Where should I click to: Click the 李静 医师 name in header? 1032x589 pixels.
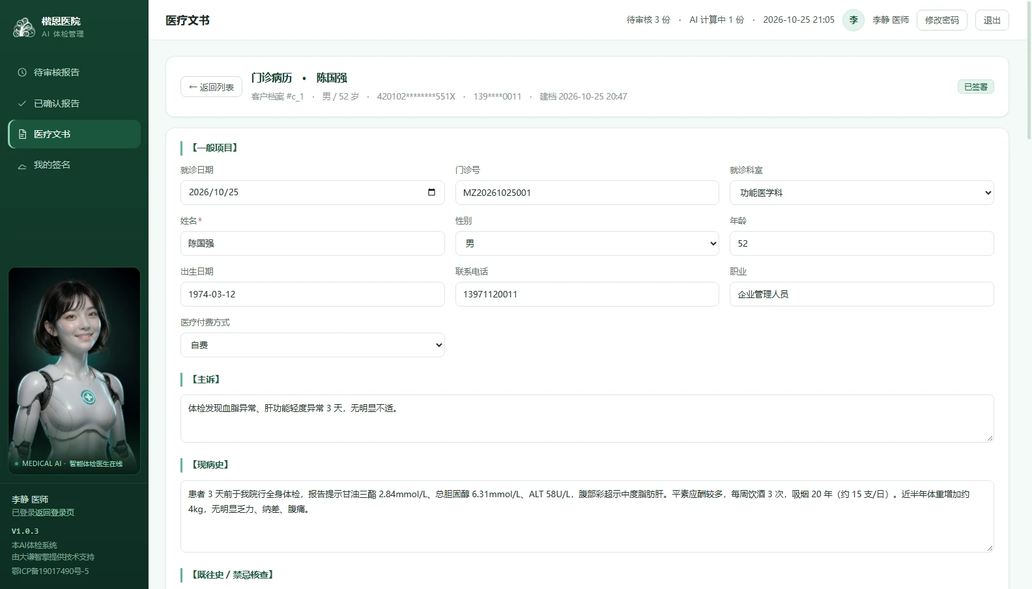tap(891, 20)
